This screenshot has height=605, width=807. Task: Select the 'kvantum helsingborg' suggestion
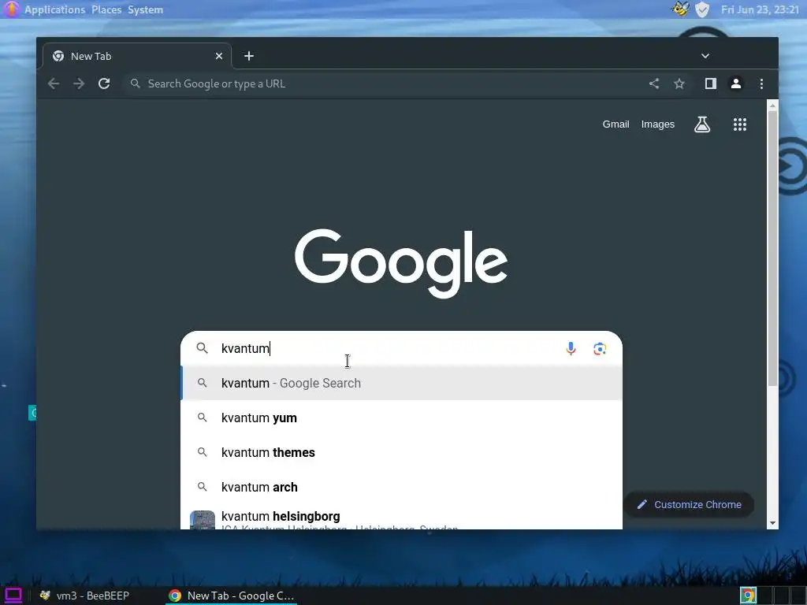(x=401, y=518)
